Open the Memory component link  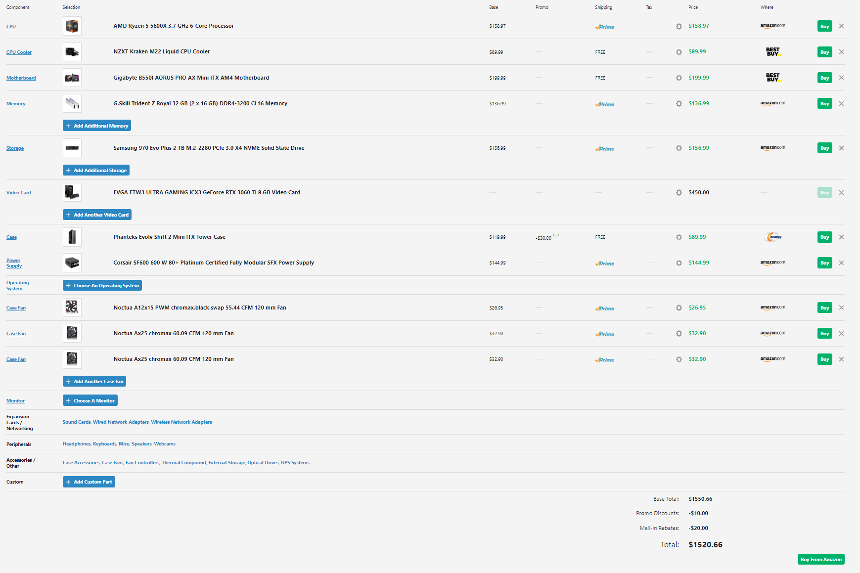(x=16, y=104)
